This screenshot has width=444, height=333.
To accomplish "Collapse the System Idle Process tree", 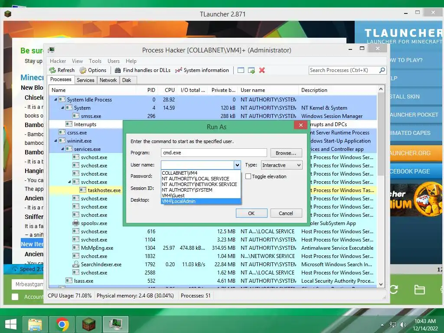I will click(x=55, y=100).
